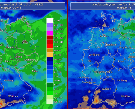
Task: Pick the light blue 10-15 legend swatch
Action: pyautogui.click(x=50, y=80)
